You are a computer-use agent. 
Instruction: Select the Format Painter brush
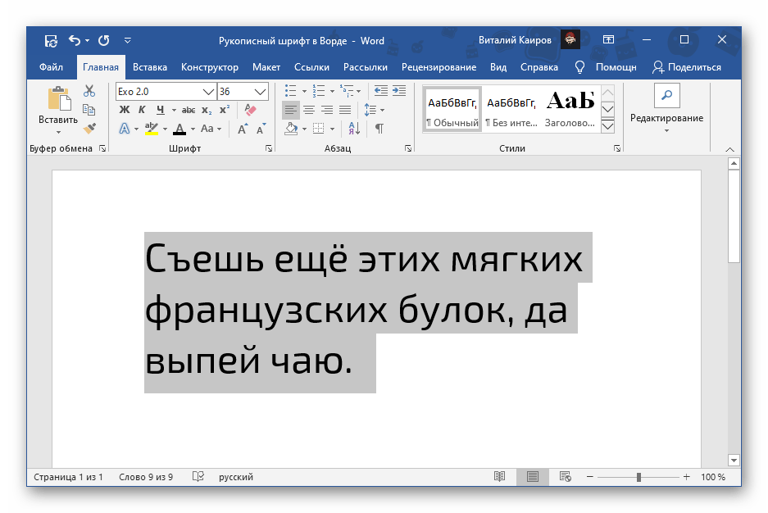point(89,128)
